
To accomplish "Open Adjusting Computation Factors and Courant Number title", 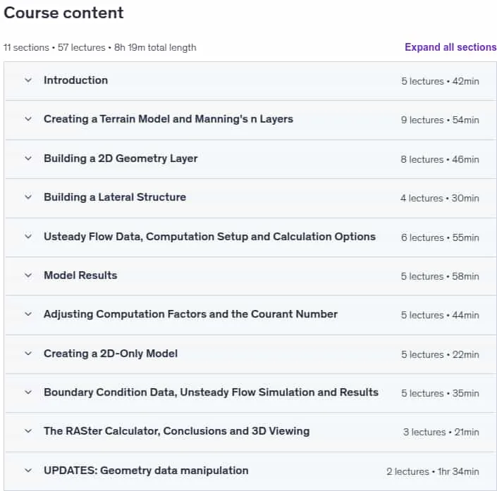I will [x=190, y=314].
